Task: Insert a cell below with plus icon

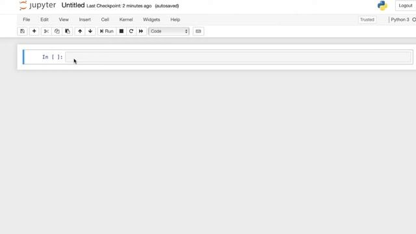Action: [x=34, y=31]
